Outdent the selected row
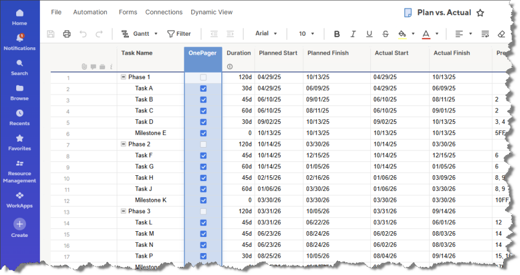The image size is (520, 275). coord(214,34)
